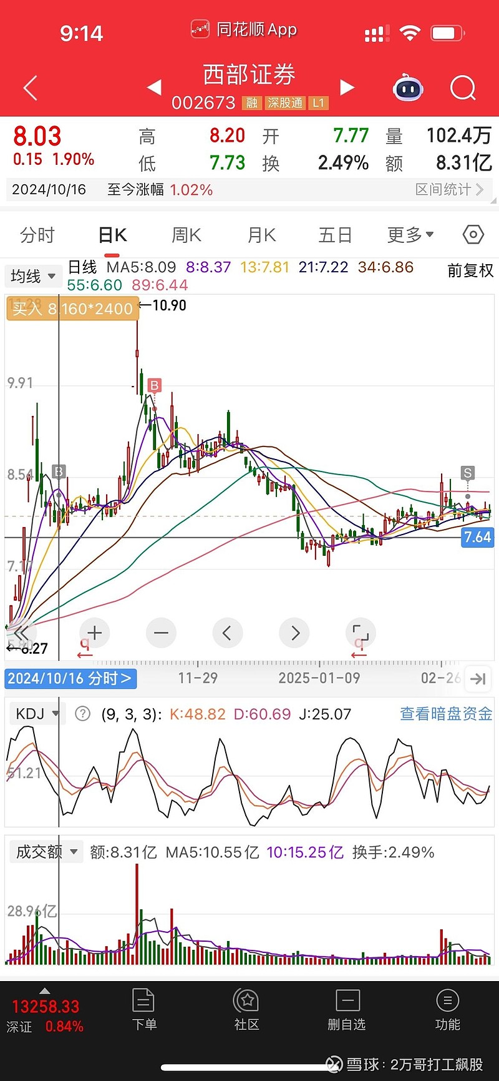Tap the 深股通 tag
Image resolution: width=499 pixels, height=1081 pixels.
[x=285, y=103]
